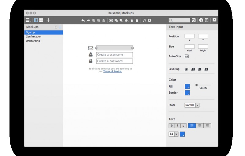The image size is (245, 156).
Task: Click the last Layering icon, send to back
Action: 206,69
